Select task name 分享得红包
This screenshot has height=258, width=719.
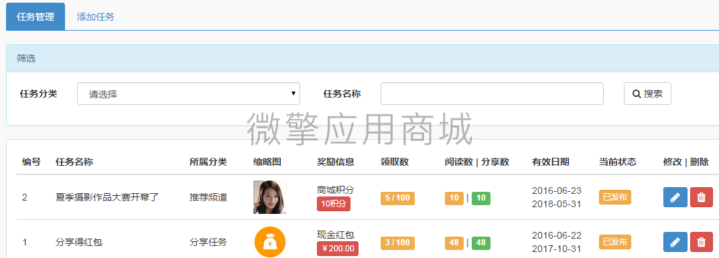[x=79, y=243]
